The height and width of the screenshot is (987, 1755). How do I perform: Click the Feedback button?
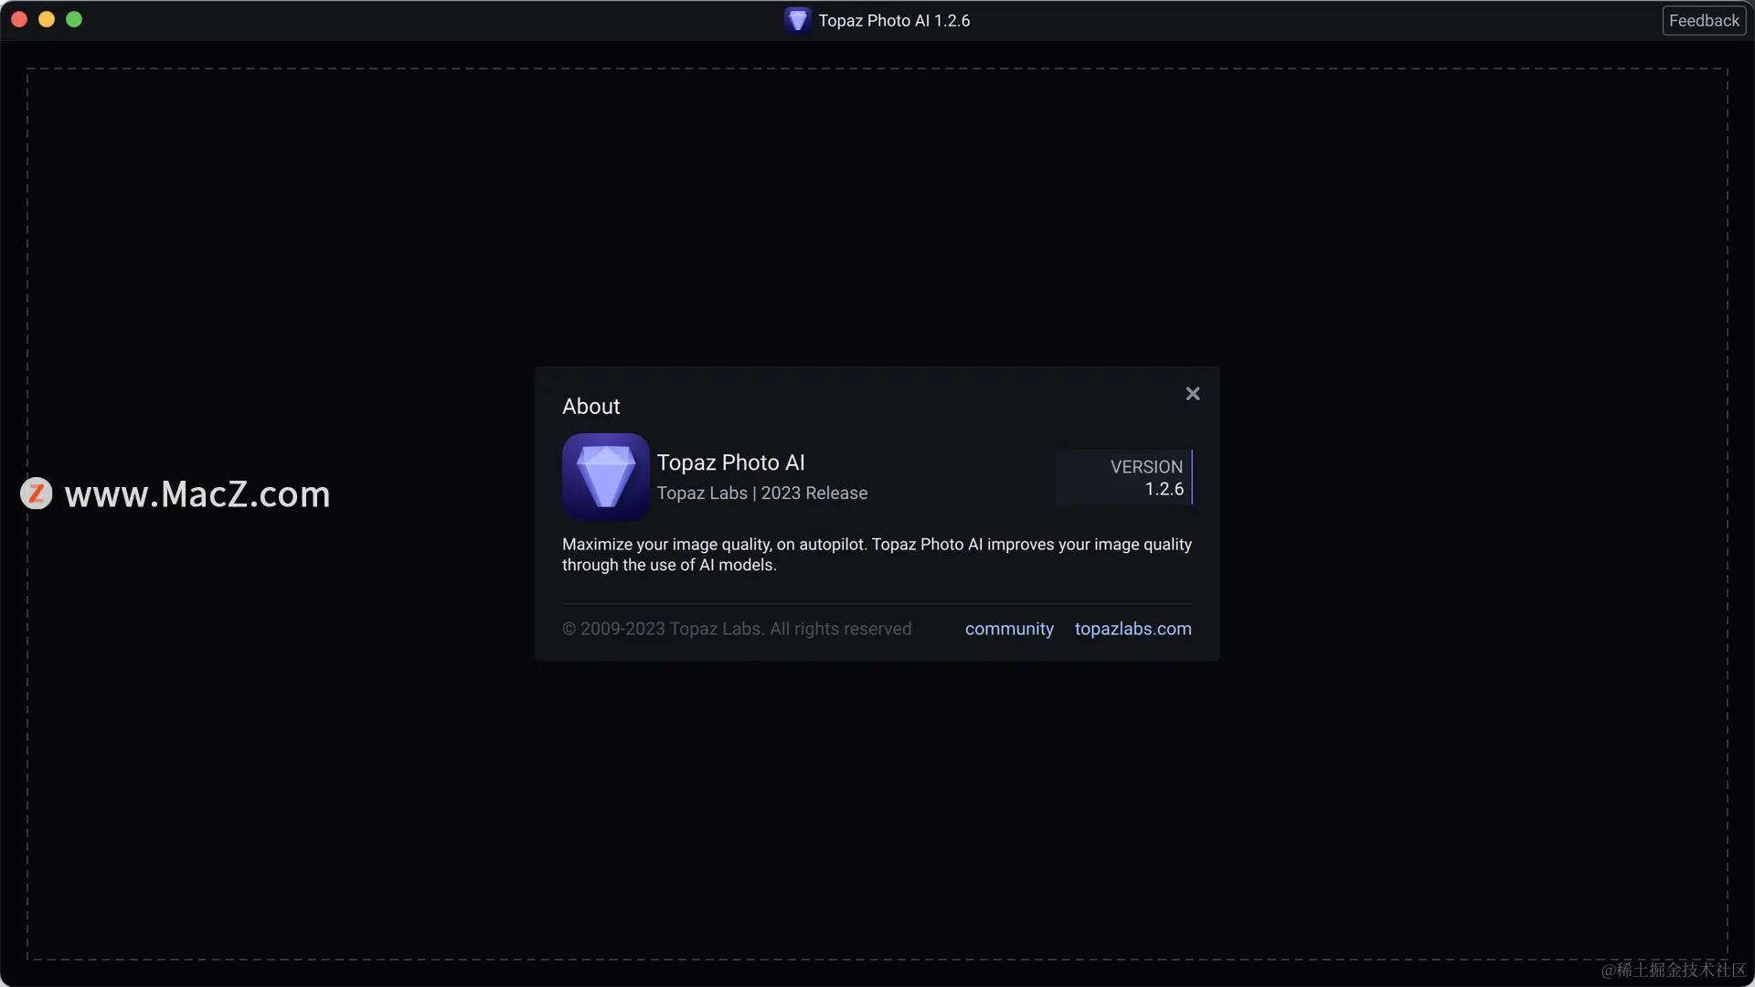tap(1703, 20)
